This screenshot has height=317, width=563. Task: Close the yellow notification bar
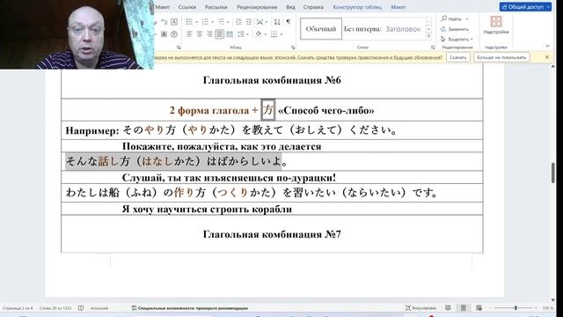(x=547, y=57)
